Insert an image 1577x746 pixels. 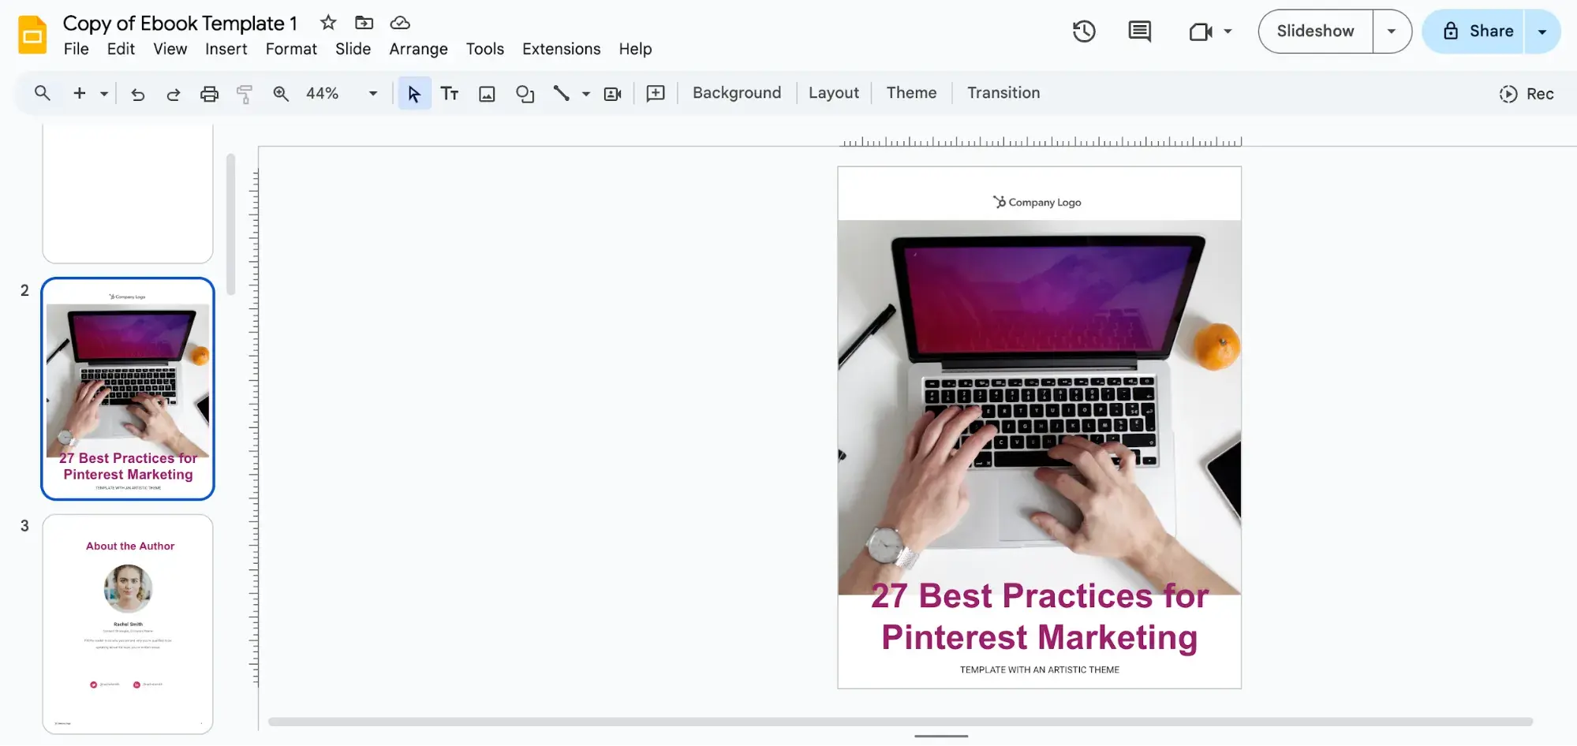pos(487,94)
